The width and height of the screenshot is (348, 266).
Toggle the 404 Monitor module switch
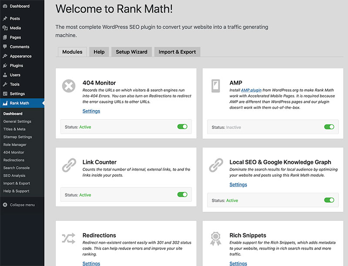[182, 127]
